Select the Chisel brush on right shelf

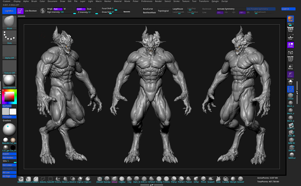(x=290, y=96)
